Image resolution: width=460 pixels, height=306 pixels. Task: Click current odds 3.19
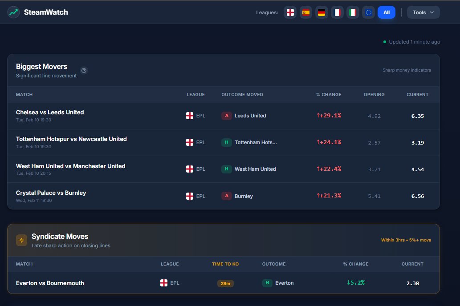tap(417, 143)
